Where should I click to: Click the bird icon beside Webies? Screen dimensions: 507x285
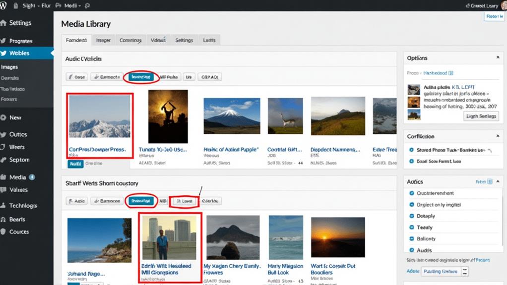(3, 54)
